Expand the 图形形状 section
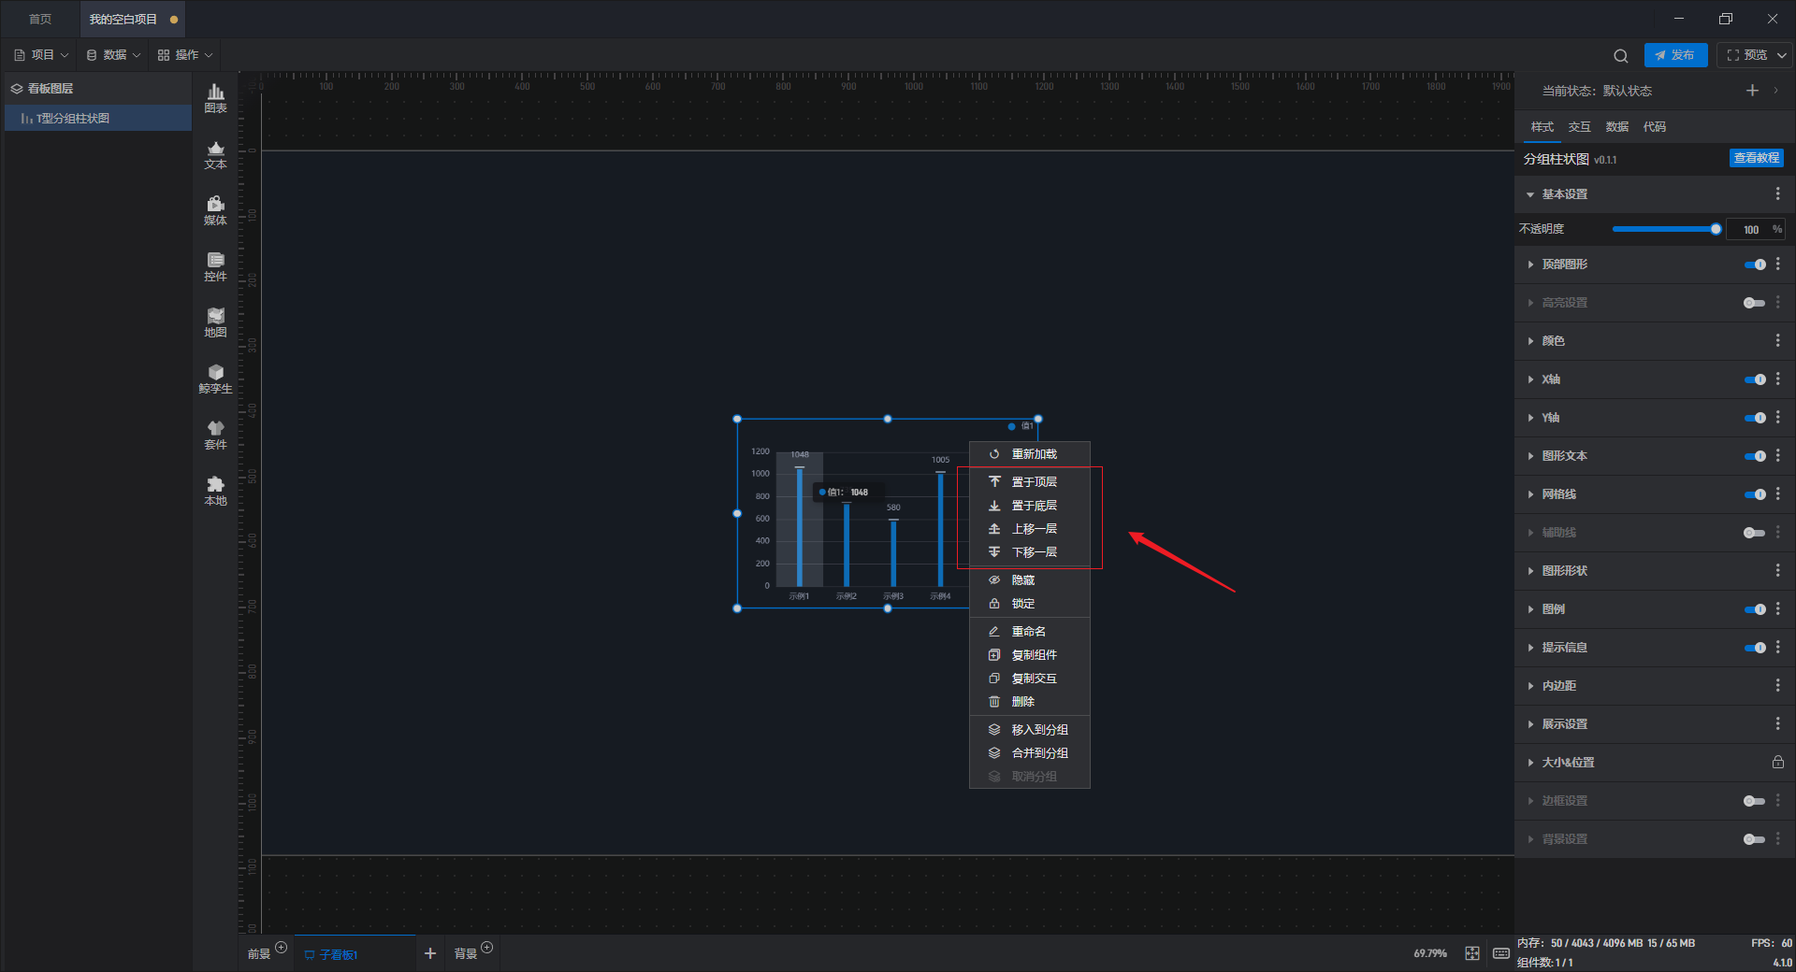 point(1530,571)
